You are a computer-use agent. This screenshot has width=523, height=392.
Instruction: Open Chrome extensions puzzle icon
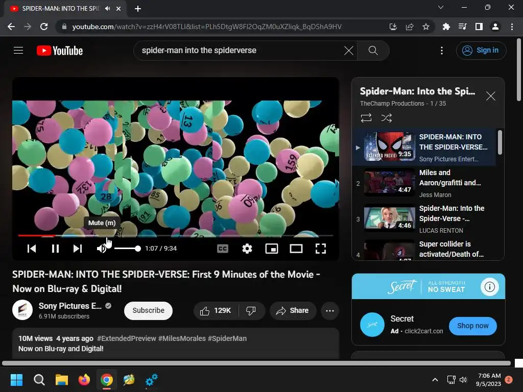tap(446, 27)
